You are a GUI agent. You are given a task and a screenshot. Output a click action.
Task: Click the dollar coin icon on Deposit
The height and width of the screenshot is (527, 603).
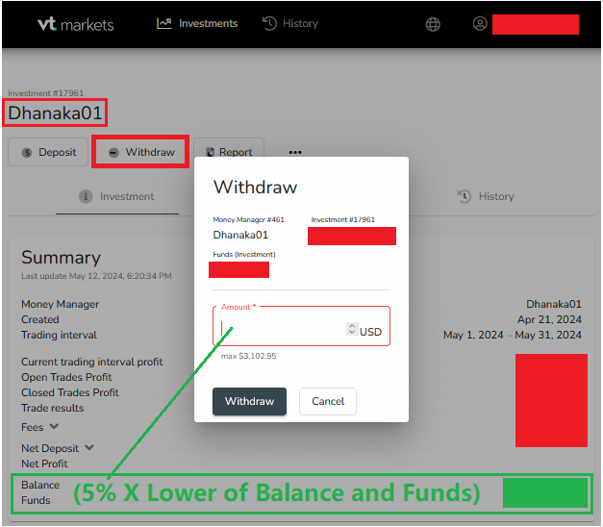(x=27, y=152)
